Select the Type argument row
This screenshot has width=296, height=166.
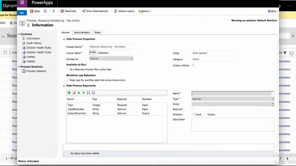coord(117,105)
